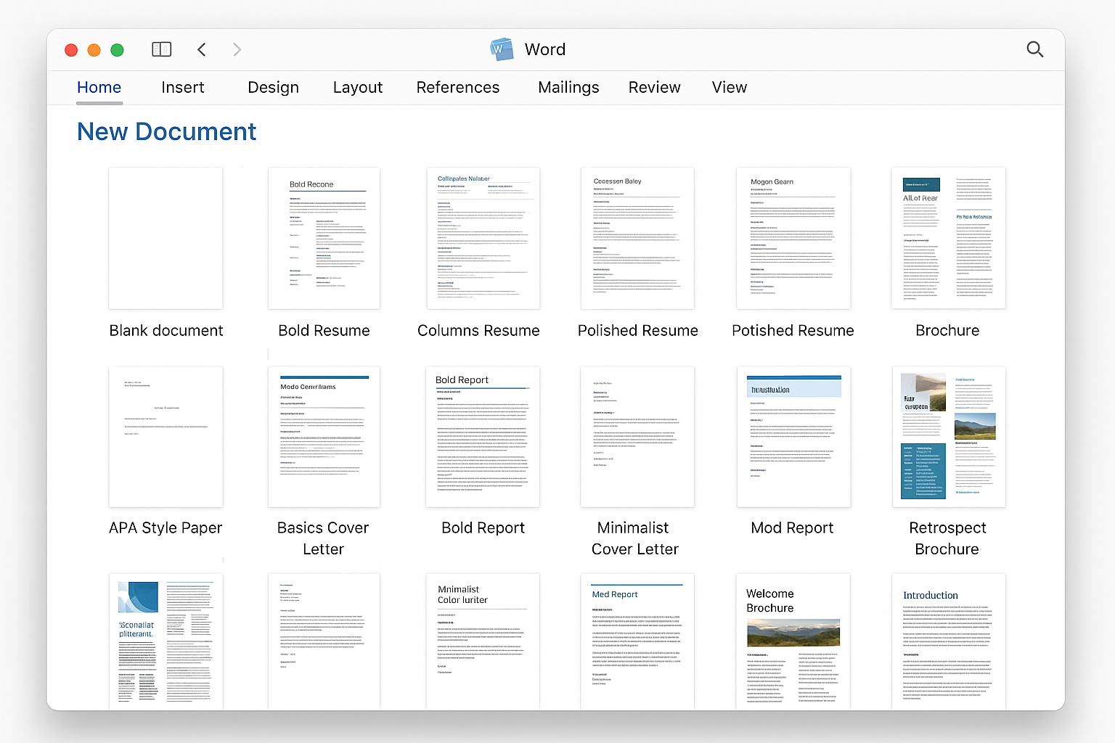Open the Design tab
This screenshot has width=1115, height=743.
click(274, 87)
